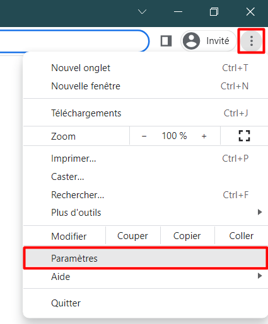Decrease zoom with the minus button

pos(144,136)
